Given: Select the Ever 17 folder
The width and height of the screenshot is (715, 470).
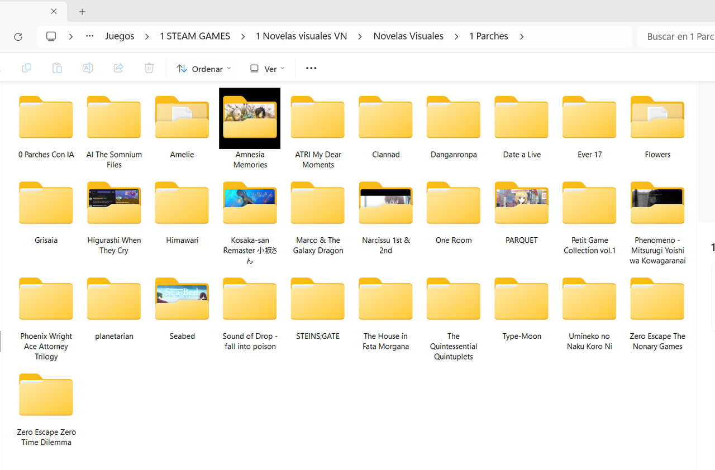Looking at the screenshot, I should (590, 117).
